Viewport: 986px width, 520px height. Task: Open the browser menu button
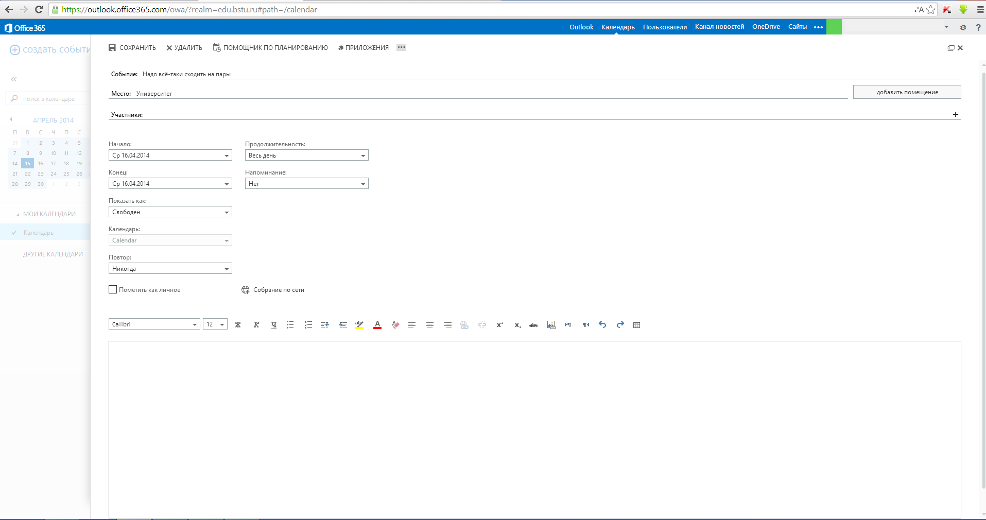pyautogui.click(x=980, y=9)
